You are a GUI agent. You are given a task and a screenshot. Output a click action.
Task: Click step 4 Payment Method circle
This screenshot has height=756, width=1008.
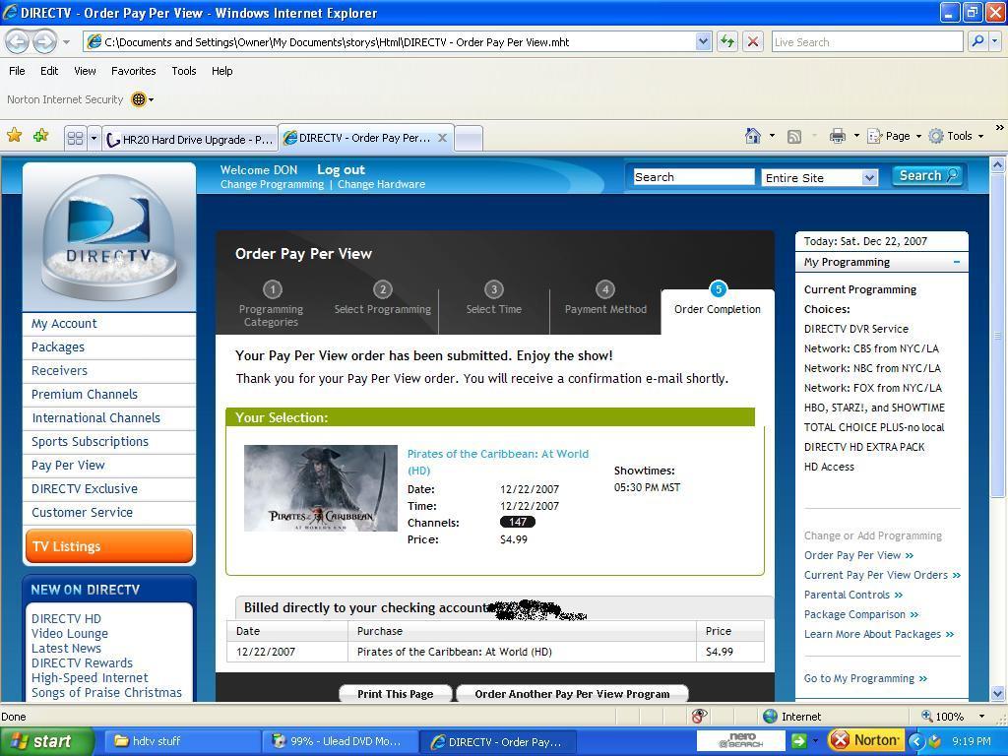605,289
